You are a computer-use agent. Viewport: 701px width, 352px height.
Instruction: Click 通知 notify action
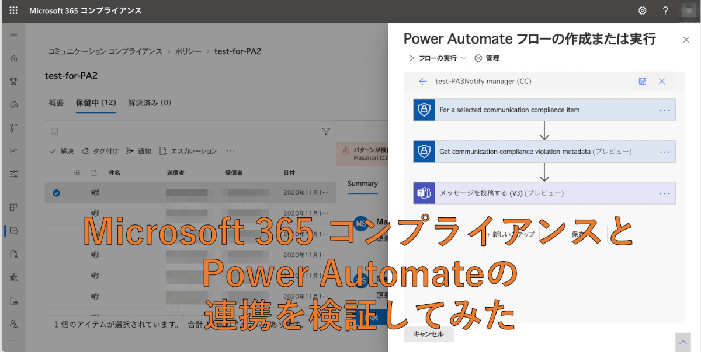138,151
